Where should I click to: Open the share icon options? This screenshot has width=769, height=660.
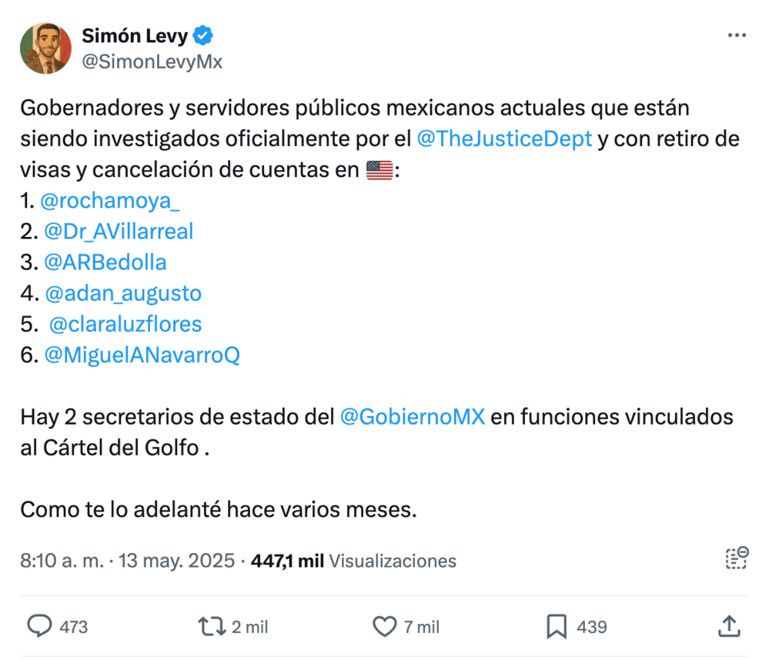coord(728,627)
